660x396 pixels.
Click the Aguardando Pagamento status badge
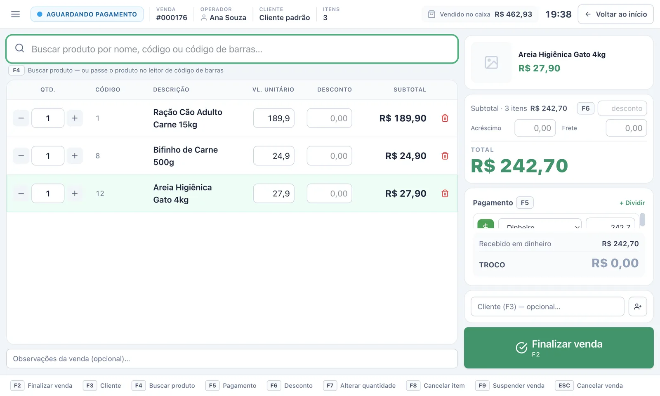tap(87, 14)
